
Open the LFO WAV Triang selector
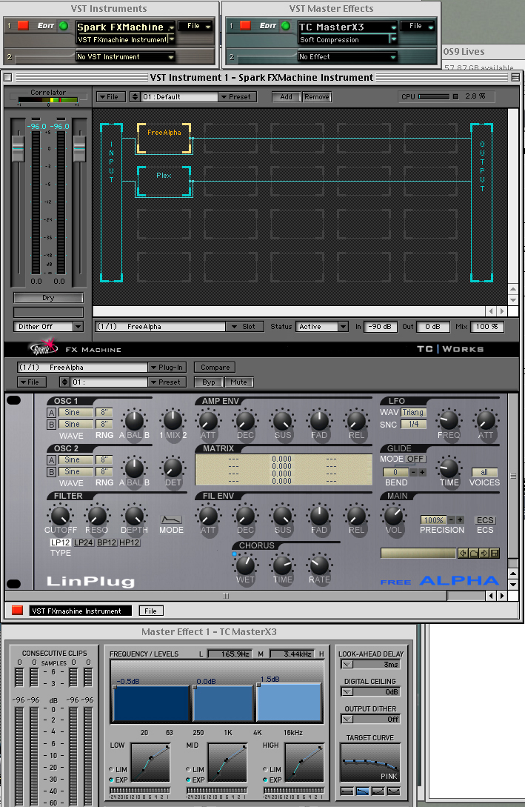click(x=413, y=412)
